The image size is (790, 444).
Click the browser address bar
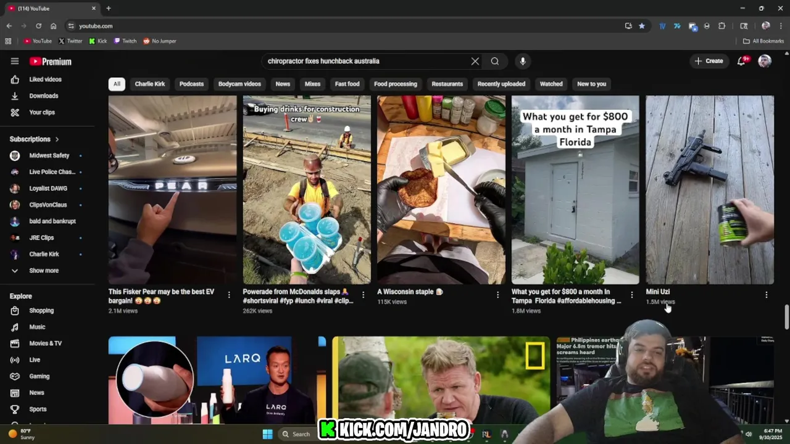[x=346, y=26]
